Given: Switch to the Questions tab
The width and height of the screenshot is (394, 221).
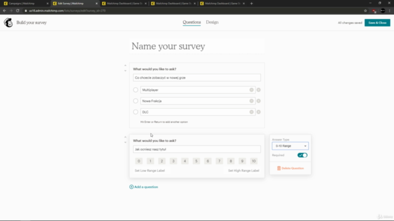Looking at the screenshot, I should [x=191, y=22].
